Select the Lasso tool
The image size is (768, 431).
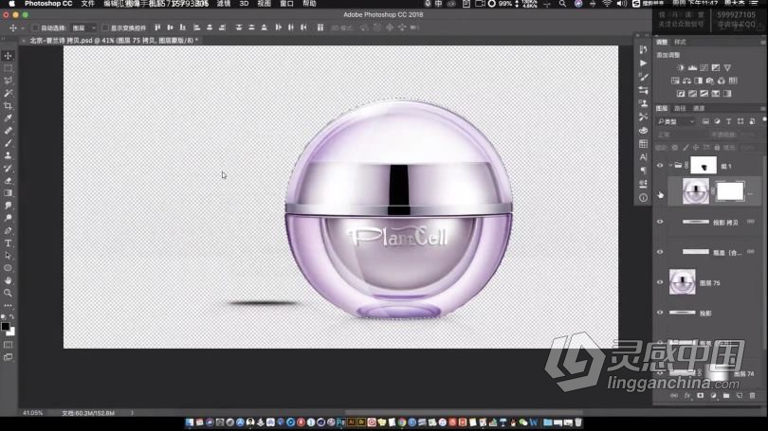tap(8, 81)
